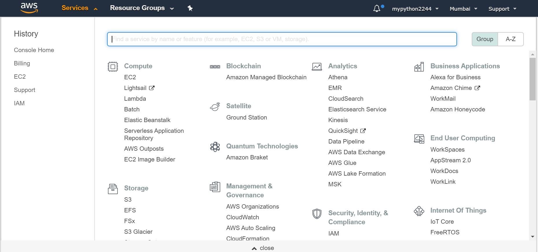538x252 pixels.
Task: Open Alexa for Business
Action: tap(455, 77)
